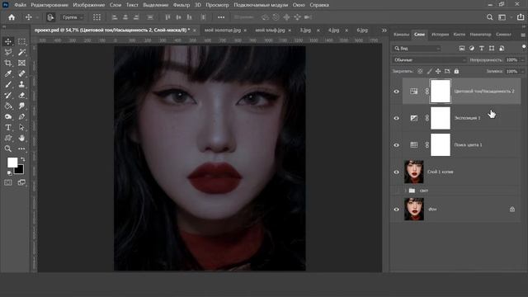528x297 pixels.
Task: Filter layers by adjustment layers
Action: tap(472, 49)
